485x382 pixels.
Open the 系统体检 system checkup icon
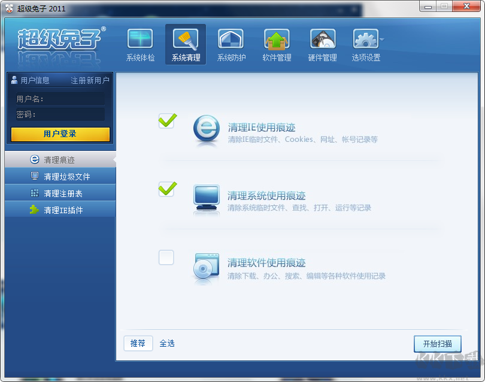pos(140,43)
